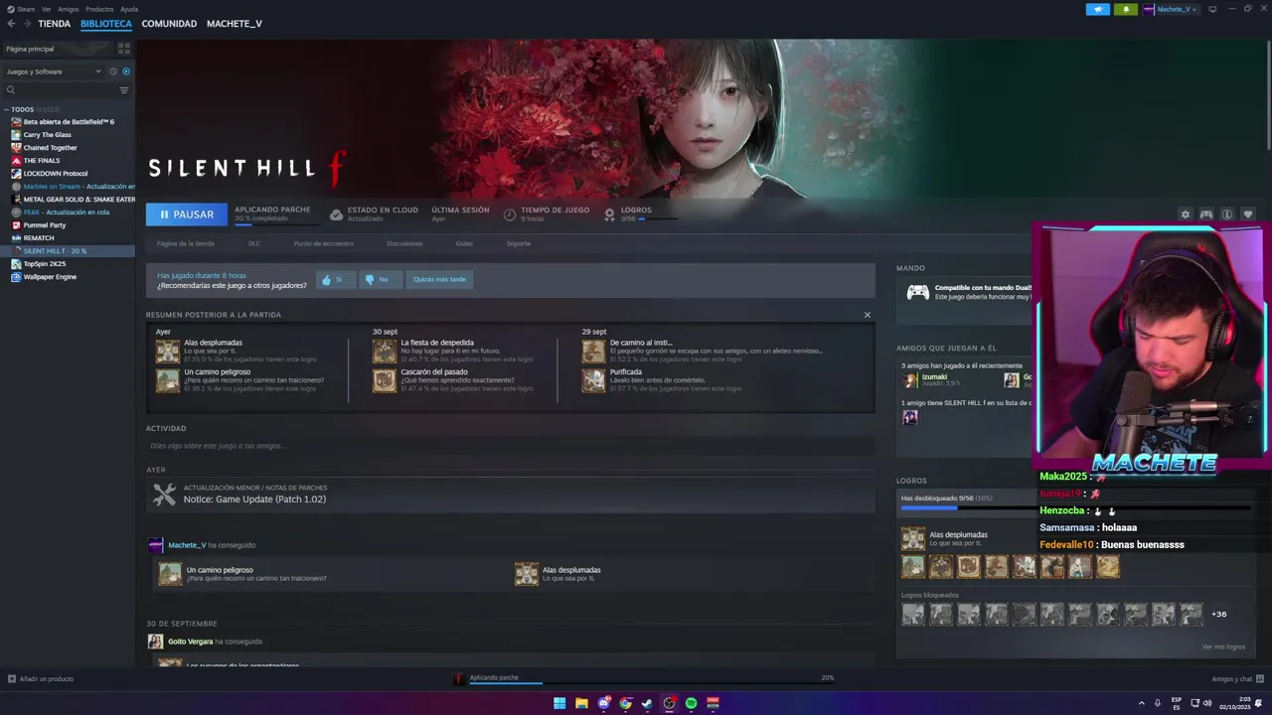Image resolution: width=1272 pixels, height=715 pixels.
Task: Open the Soporte tab
Action: (519, 243)
